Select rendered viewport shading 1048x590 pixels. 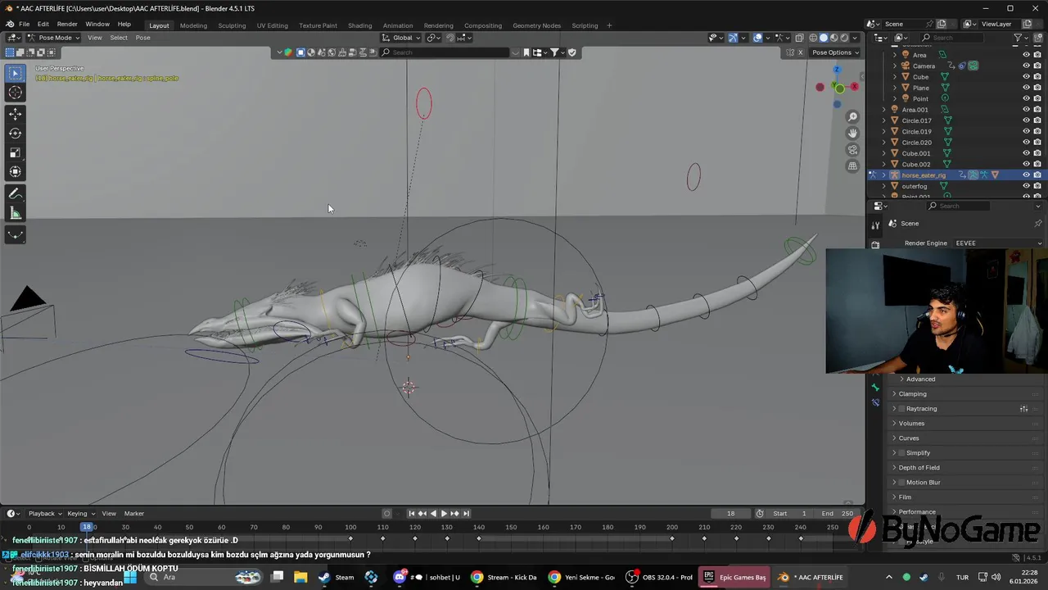844,38
